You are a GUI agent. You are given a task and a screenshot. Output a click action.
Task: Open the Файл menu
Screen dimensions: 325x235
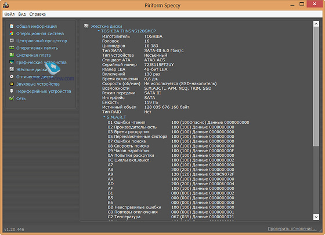9,14
